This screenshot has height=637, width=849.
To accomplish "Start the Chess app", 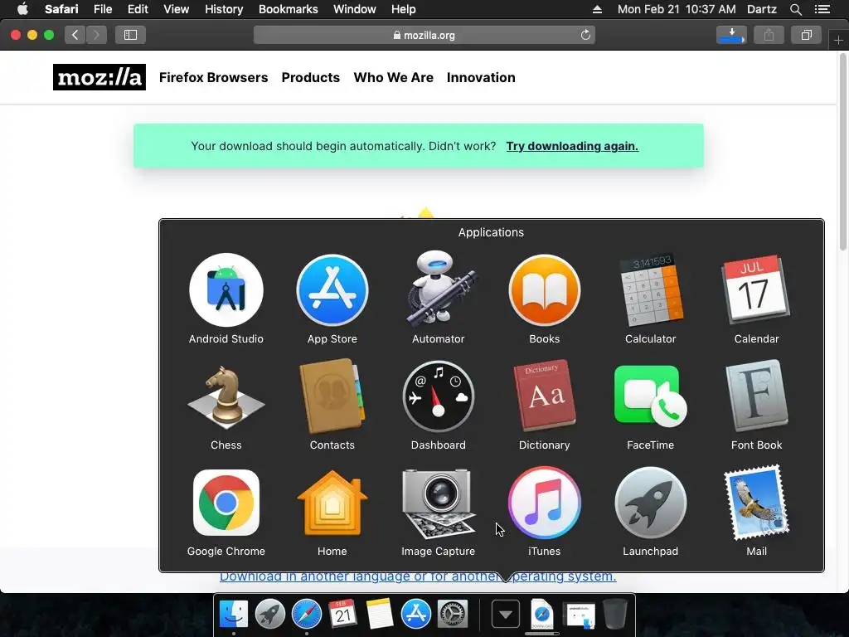I will (x=226, y=396).
